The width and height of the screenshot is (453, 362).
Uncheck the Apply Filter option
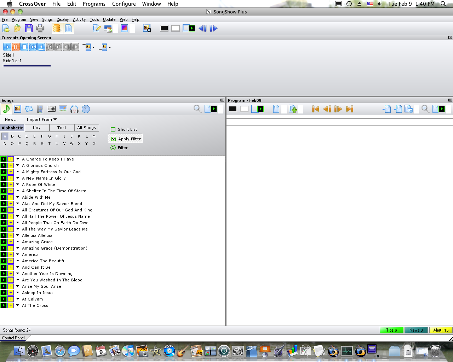tap(113, 138)
